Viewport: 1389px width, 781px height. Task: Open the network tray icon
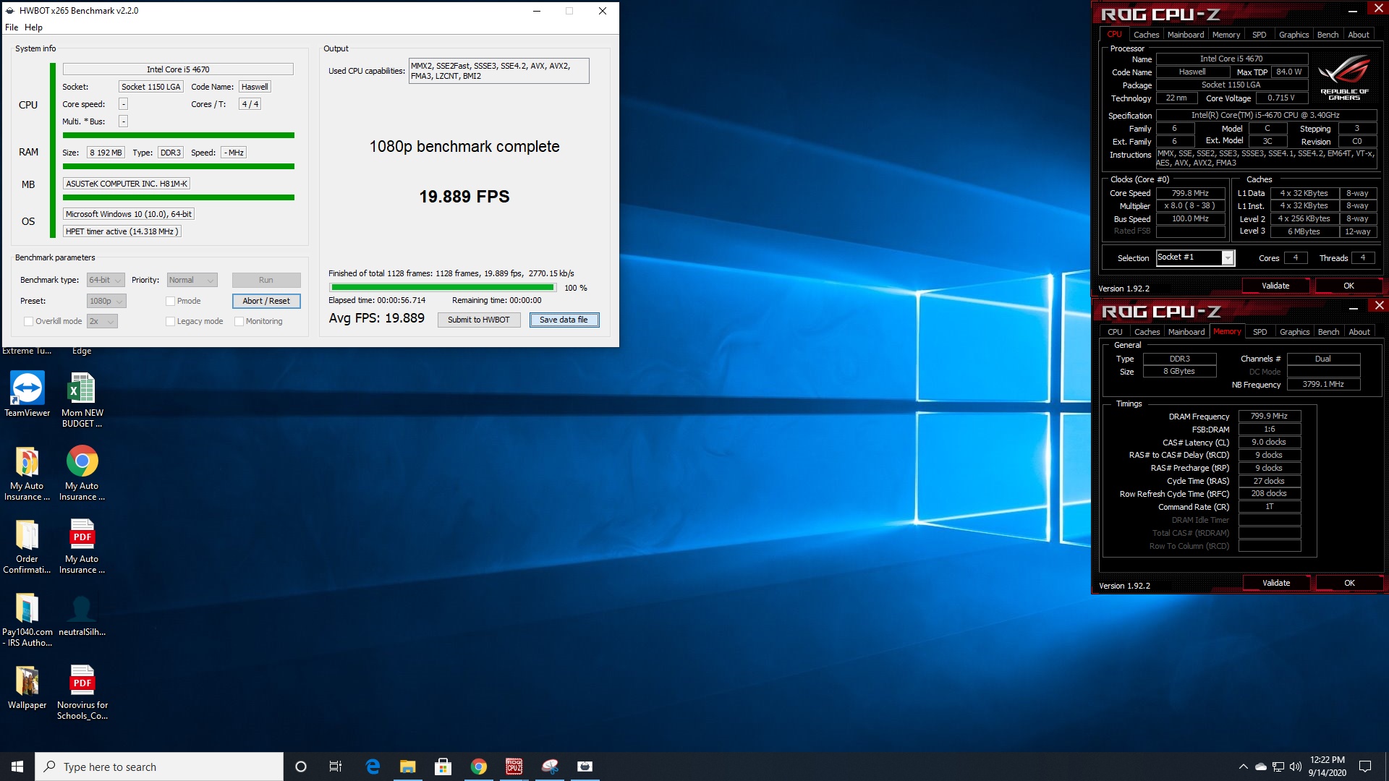[1278, 767]
